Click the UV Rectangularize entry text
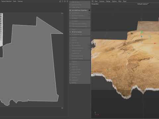 point(78,48)
